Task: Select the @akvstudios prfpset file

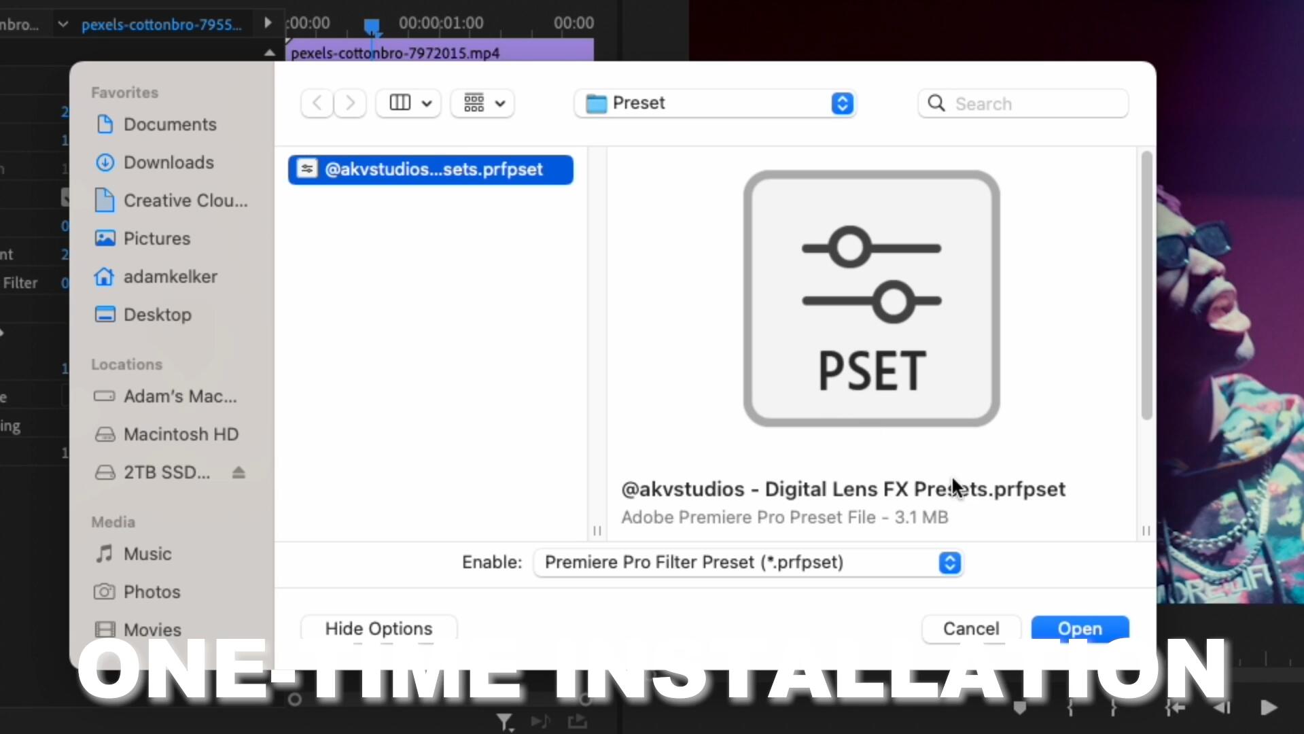Action: pos(431,169)
